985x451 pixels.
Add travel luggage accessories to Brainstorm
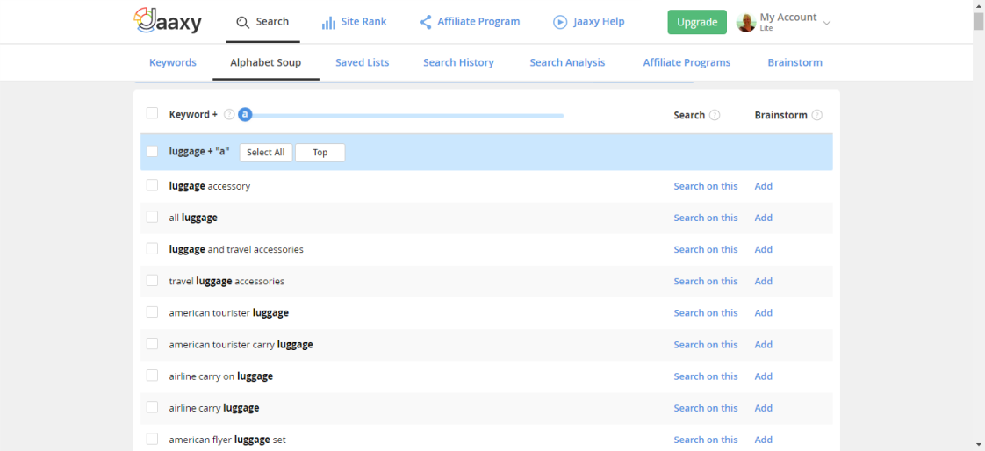[763, 282]
